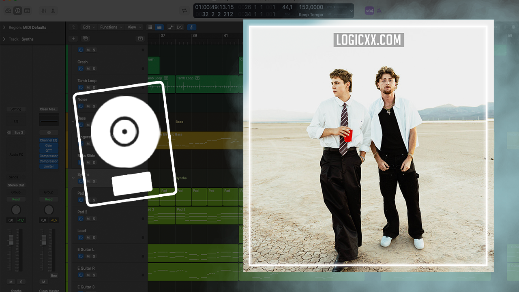Open the global tracks icon

[140, 39]
